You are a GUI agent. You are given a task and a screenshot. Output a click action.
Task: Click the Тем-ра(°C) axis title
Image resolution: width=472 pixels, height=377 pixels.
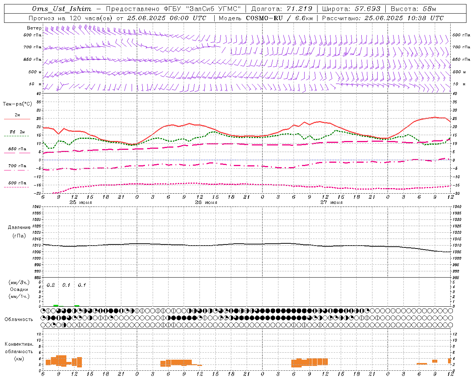coord(17,104)
